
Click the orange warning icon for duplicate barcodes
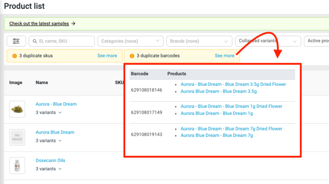132,56
